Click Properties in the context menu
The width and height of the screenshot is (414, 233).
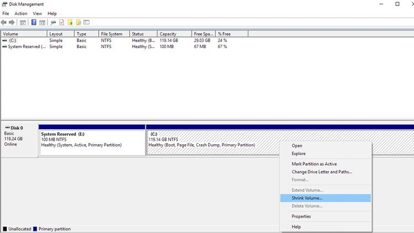point(301,216)
